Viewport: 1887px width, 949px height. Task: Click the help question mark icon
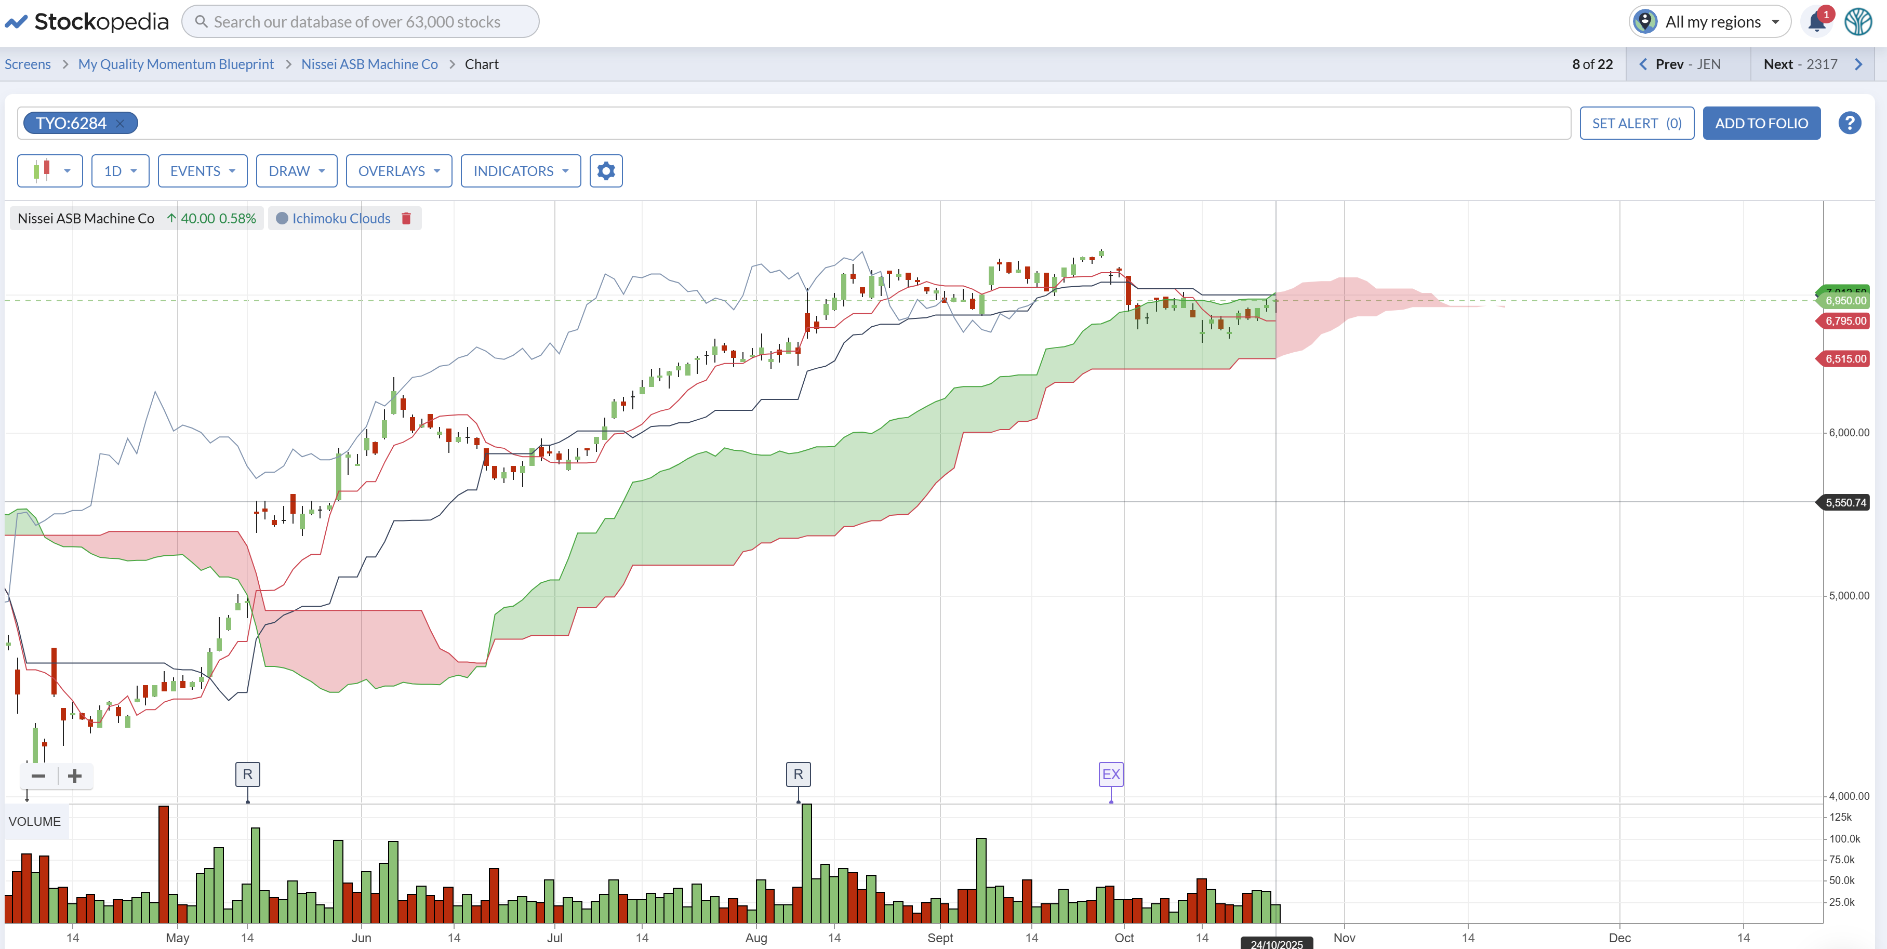[1849, 123]
